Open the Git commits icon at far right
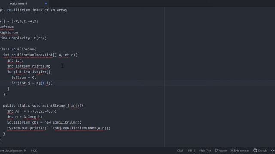The image size is (275, 154). 273,151
